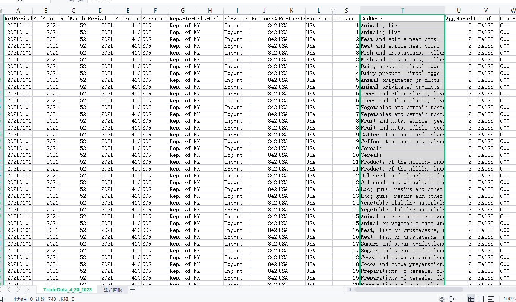The height and width of the screenshot is (302, 516).
Task: Select the highlighted column T header
Action: (402, 11)
